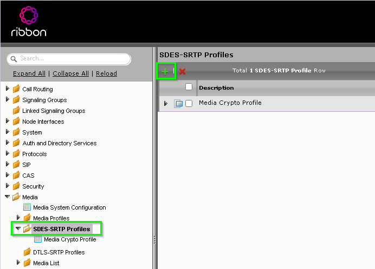
Task: Expand the CAS tree node
Action: 8,175
